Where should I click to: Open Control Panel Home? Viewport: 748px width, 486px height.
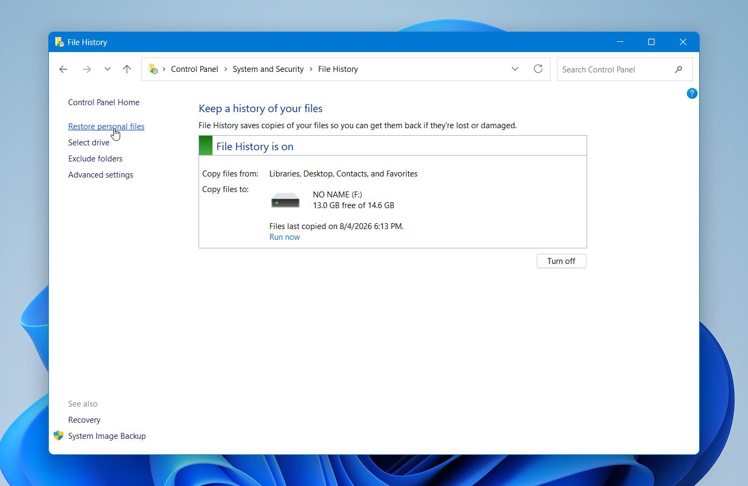[104, 102]
